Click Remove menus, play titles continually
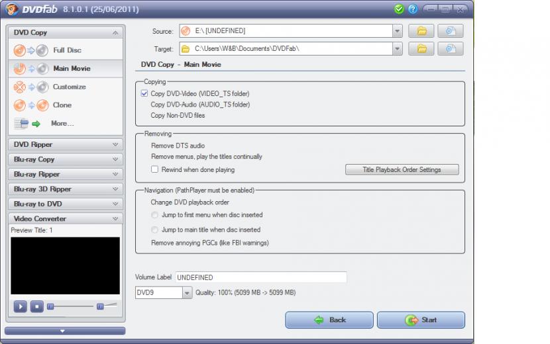This screenshot has height=344, width=550. coord(207,157)
